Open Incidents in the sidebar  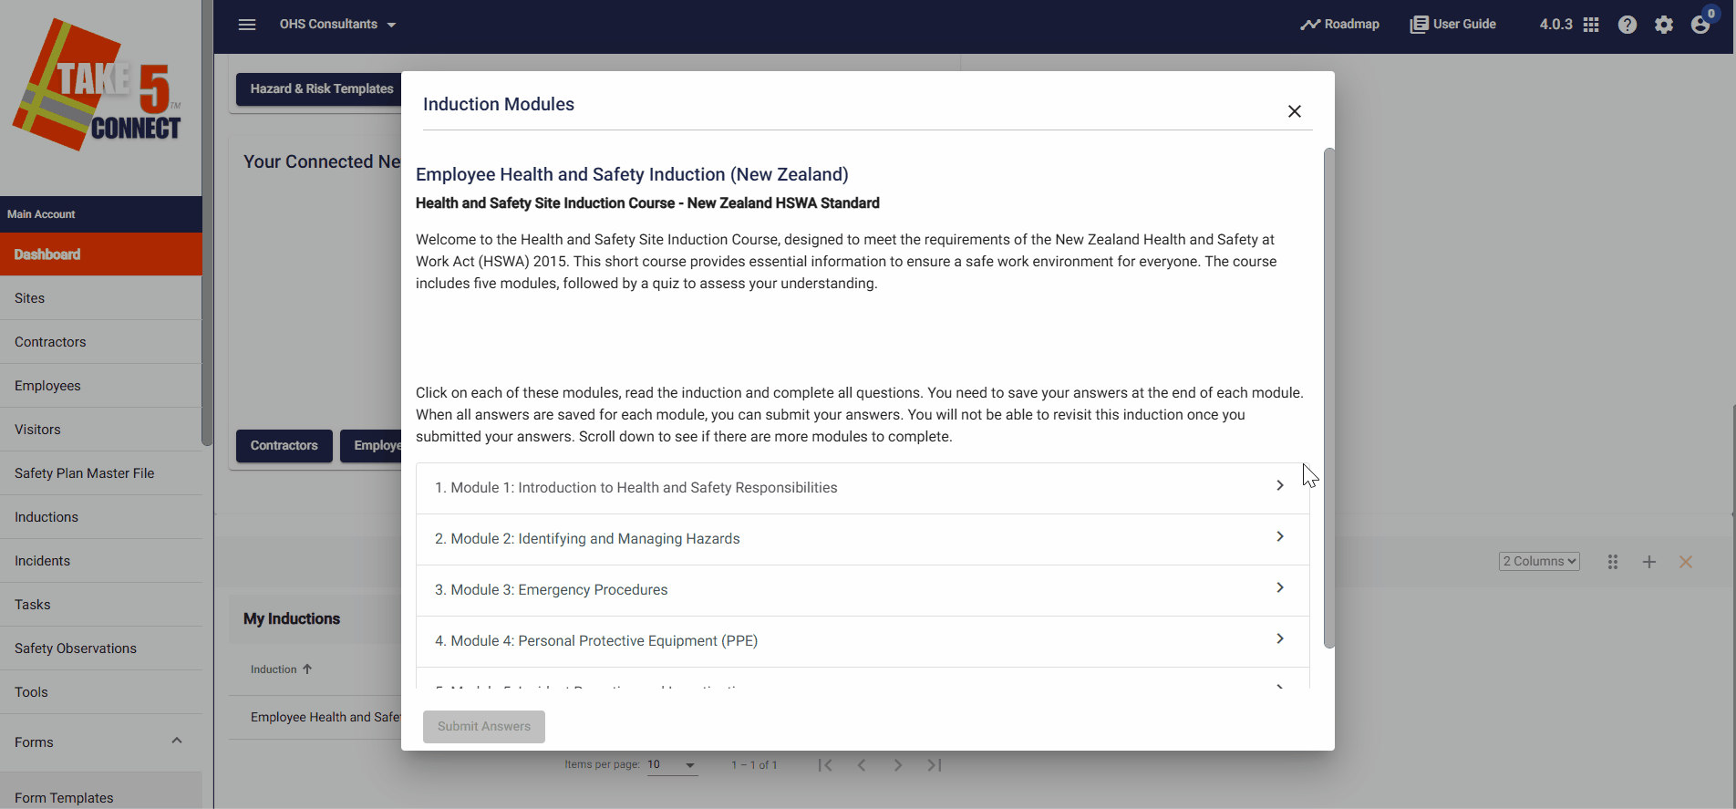coord(101,561)
